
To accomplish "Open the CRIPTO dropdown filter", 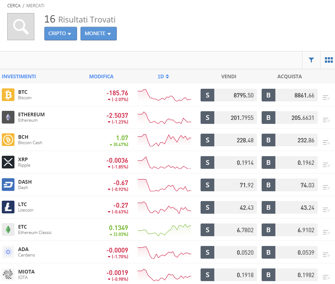I will pos(61,33).
